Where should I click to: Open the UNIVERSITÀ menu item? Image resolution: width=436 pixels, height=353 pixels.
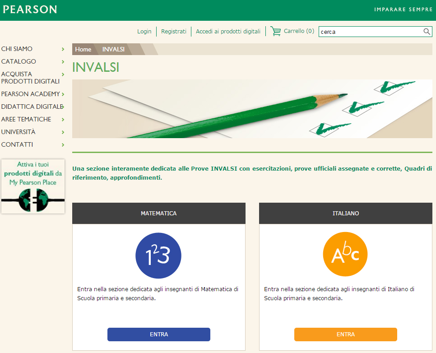pos(19,132)
